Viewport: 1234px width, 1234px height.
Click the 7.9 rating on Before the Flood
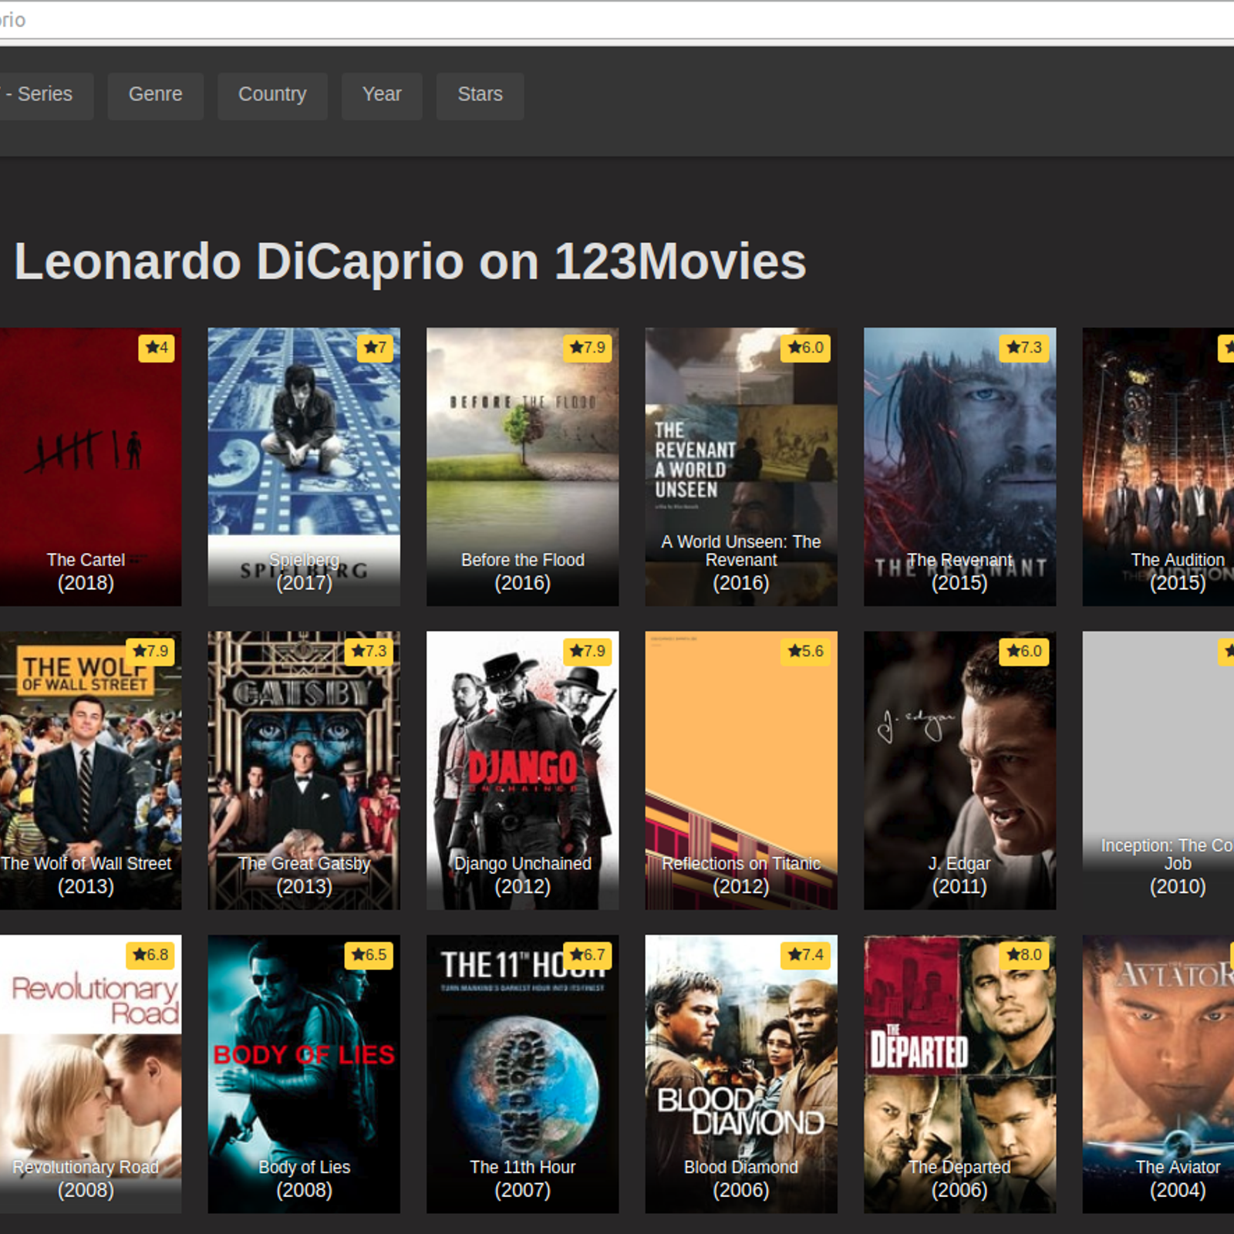coord(588,348)
